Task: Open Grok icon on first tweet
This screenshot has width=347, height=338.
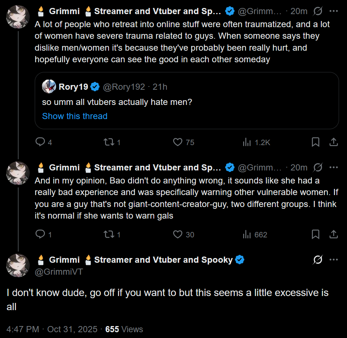Action: pyautogui.click(x=318, y=11)
